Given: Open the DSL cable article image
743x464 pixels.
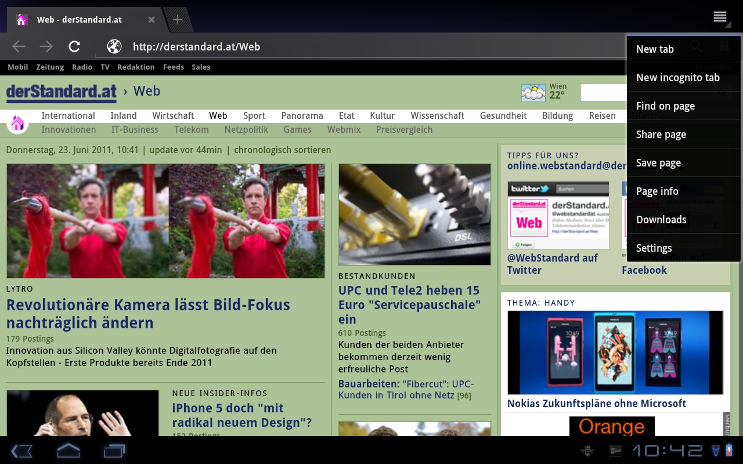Looking at the screenshot, I should (414, 215).
